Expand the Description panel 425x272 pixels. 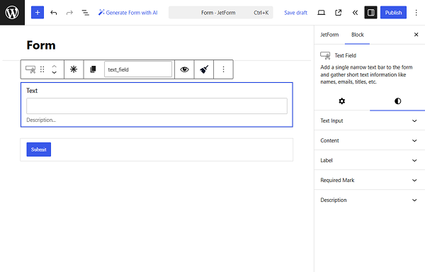[x=370, y=200]
